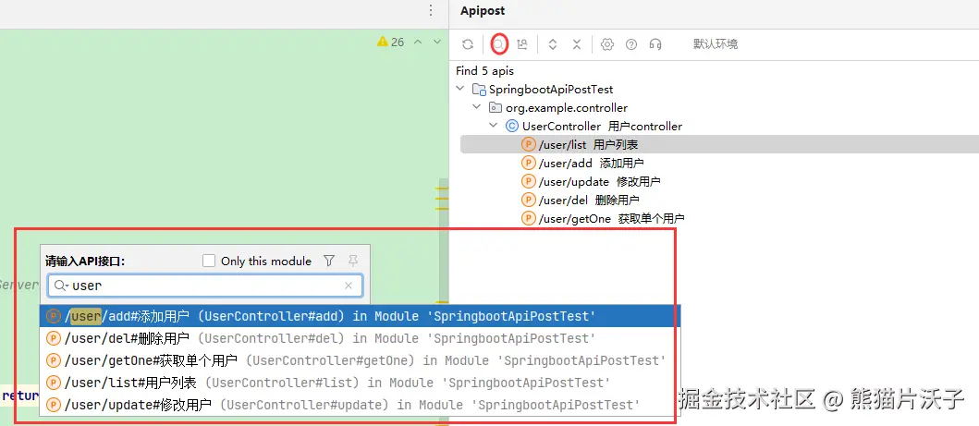Click the module folder icon of SpringbootApiPostTest

point(479,90)
